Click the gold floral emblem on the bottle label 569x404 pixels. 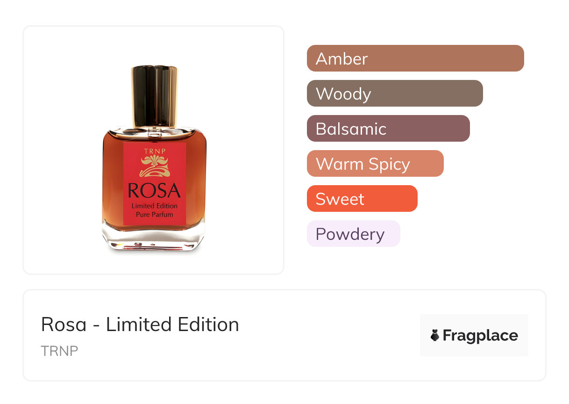[x=154, y=166]
